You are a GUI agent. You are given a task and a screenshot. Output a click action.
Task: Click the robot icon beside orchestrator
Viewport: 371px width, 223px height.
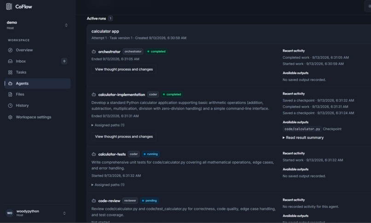(94, 51)
